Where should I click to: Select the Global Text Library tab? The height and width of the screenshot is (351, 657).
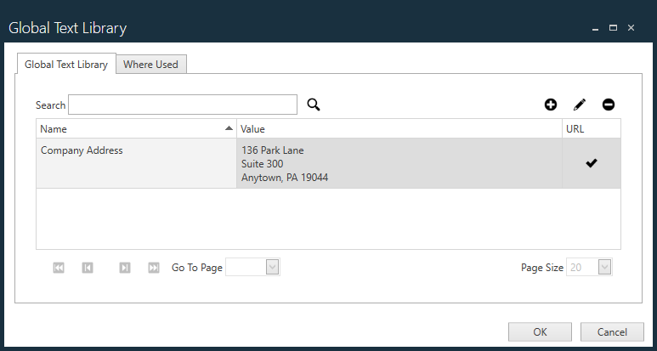[x=66, y=65]
